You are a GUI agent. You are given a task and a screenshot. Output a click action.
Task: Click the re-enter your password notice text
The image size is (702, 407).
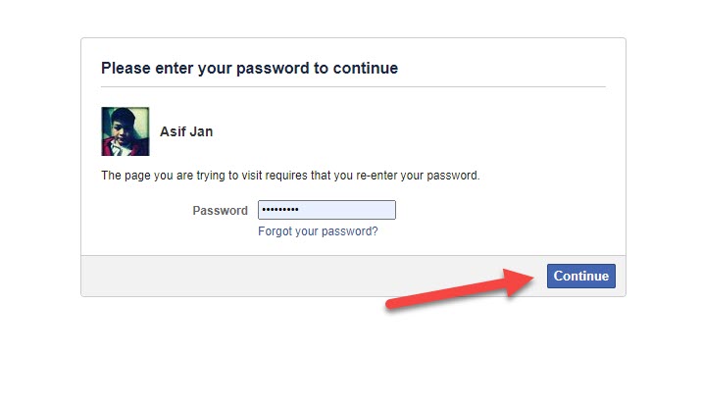tap(290, 177)
